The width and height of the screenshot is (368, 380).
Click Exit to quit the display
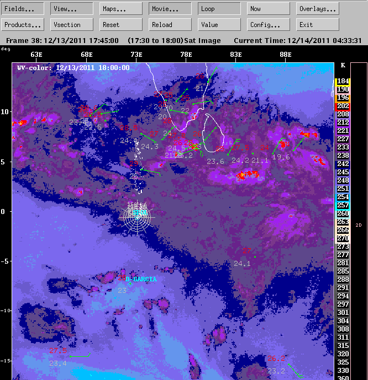pos(318,25)
